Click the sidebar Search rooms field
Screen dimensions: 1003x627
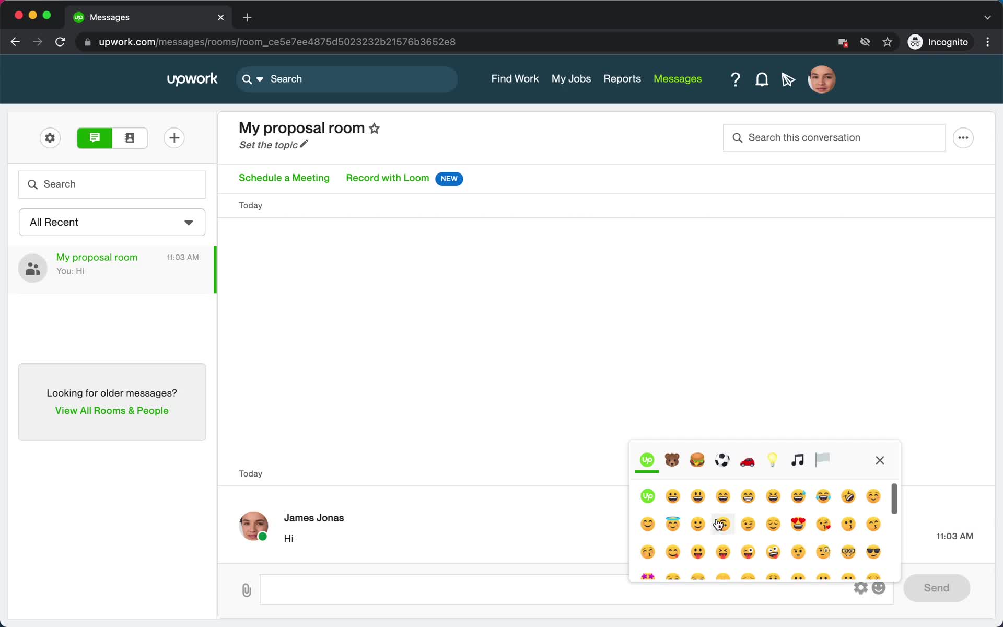pos(112,184)
